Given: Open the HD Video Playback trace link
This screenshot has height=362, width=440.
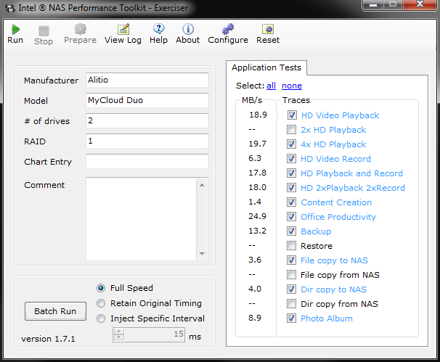Looking at the screenshot, I should pyautogui.click(x=340, y=115).
